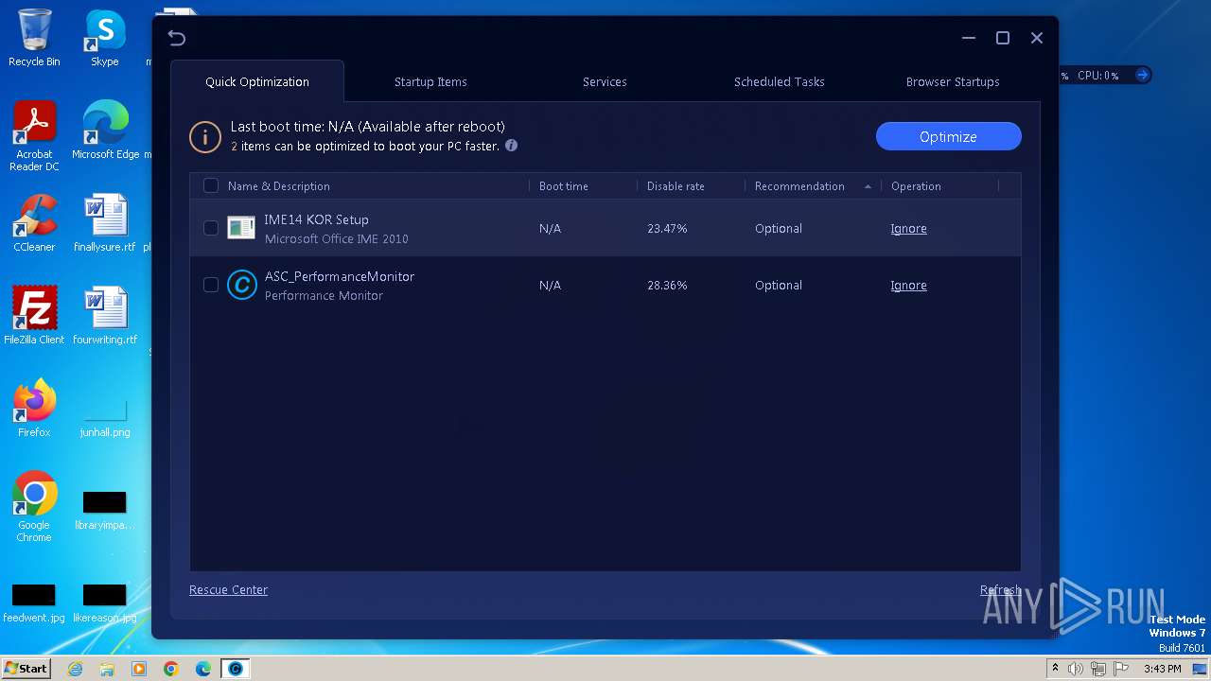Minimize the optimizer window
Viewport: 1211px width, 681px height.
(969, 38)
